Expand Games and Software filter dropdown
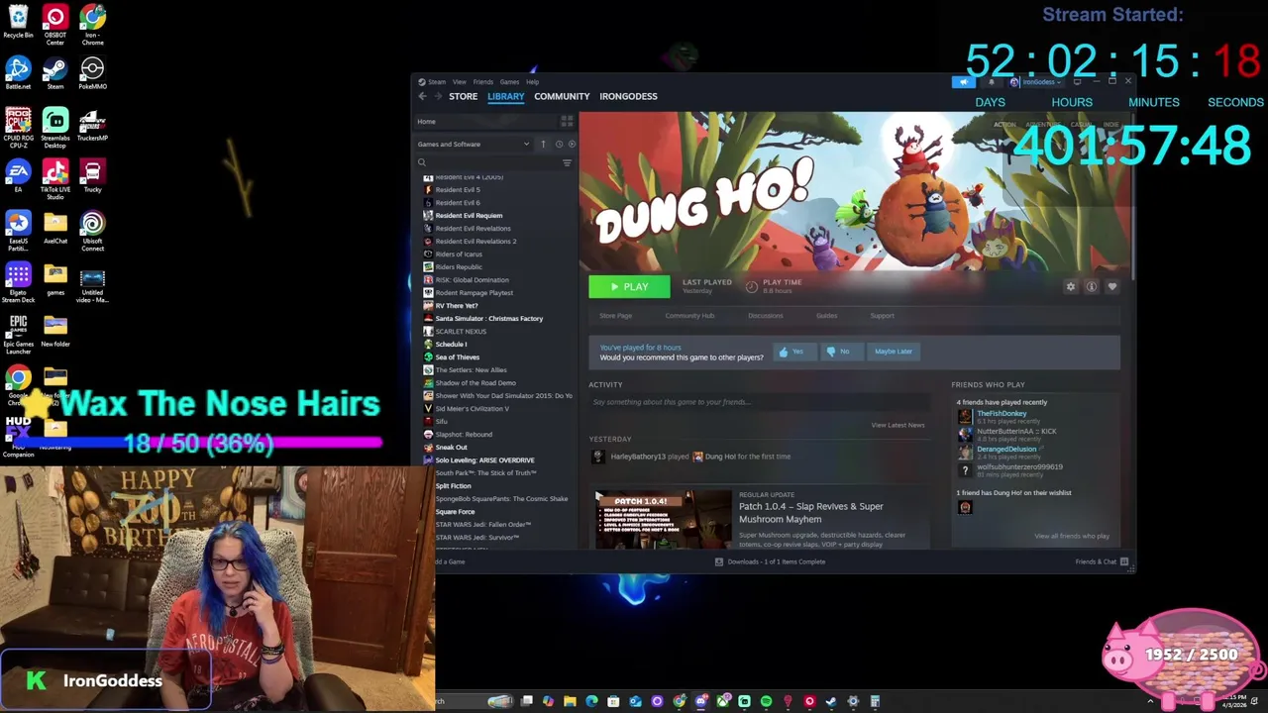The height and width of the screenshot is (713, 1268). click(474, 145)
